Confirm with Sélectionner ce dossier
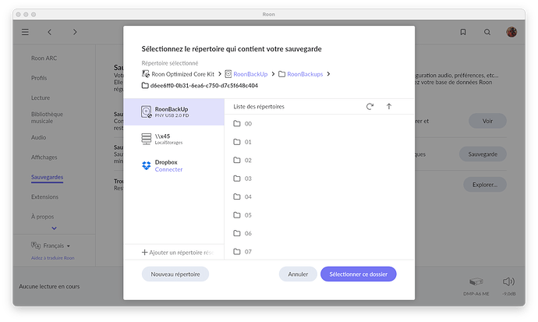Image resolution: width=538 pixels, height=322 pixels. (x=358, y=274)
